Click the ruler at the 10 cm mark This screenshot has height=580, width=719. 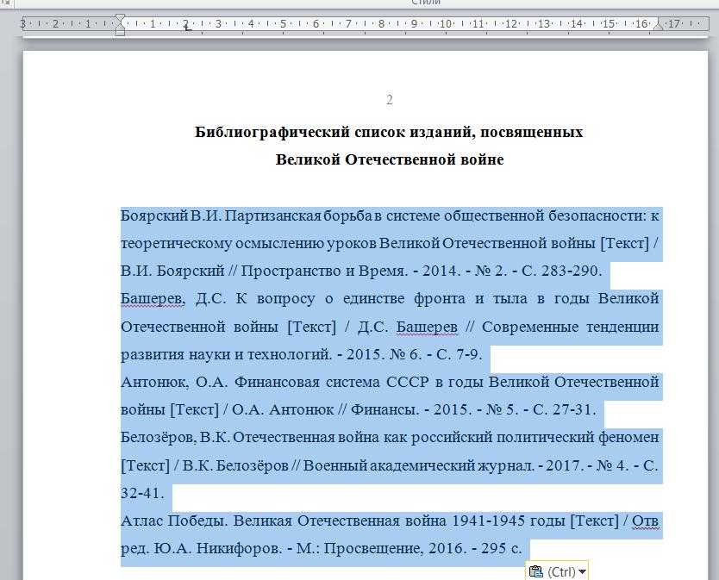coord(446,24)
